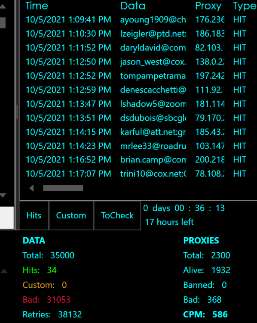Viewport: 257px width, 323px height.
Task: Select the tompampetrama row
Action: pyautogui.click(x=138, y=76)
